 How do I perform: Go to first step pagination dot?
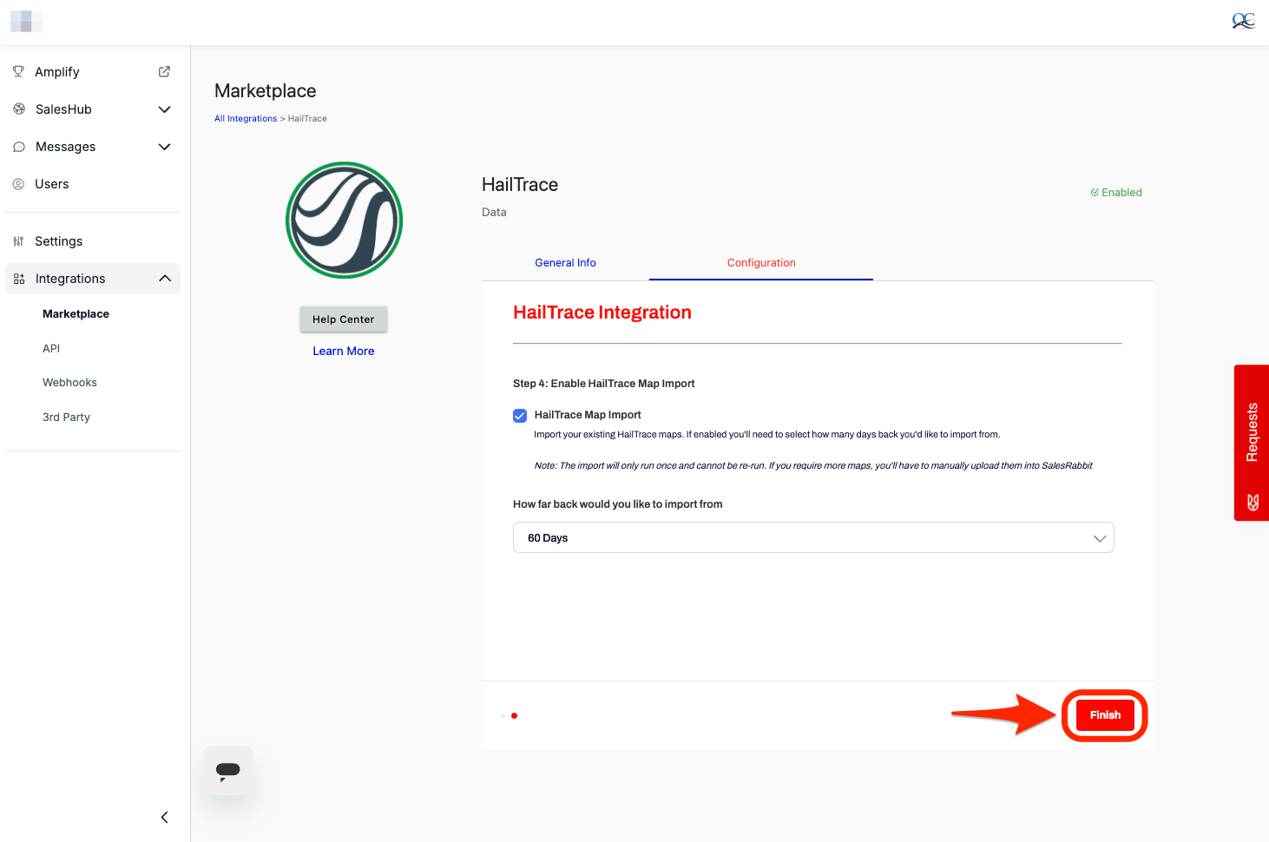pos(503,716)
